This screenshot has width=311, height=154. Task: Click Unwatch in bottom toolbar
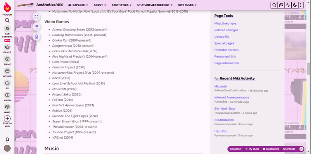(236, 149)
